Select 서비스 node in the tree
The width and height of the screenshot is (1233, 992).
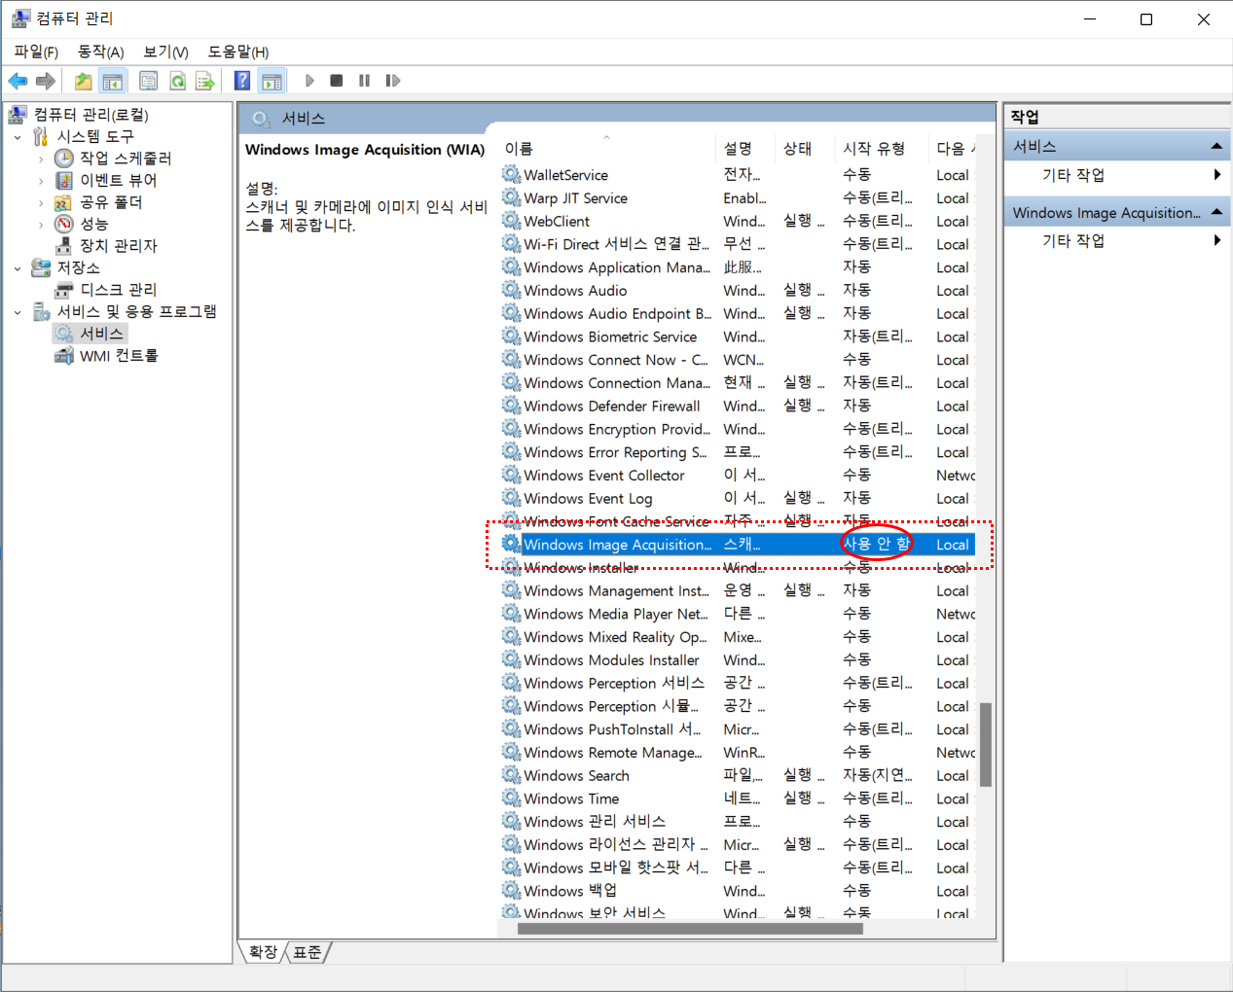tap(101, 334)
